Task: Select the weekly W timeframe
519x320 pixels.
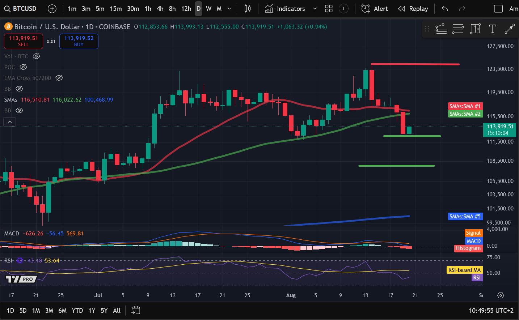Action: tap(209, 9)
